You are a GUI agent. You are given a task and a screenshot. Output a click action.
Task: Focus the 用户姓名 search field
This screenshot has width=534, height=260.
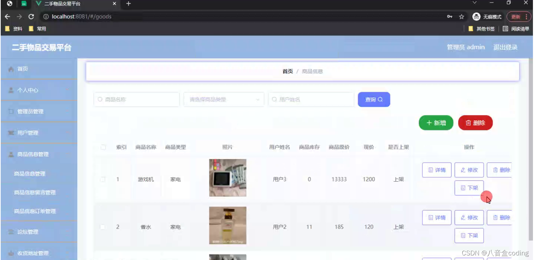tap(311, 100)
